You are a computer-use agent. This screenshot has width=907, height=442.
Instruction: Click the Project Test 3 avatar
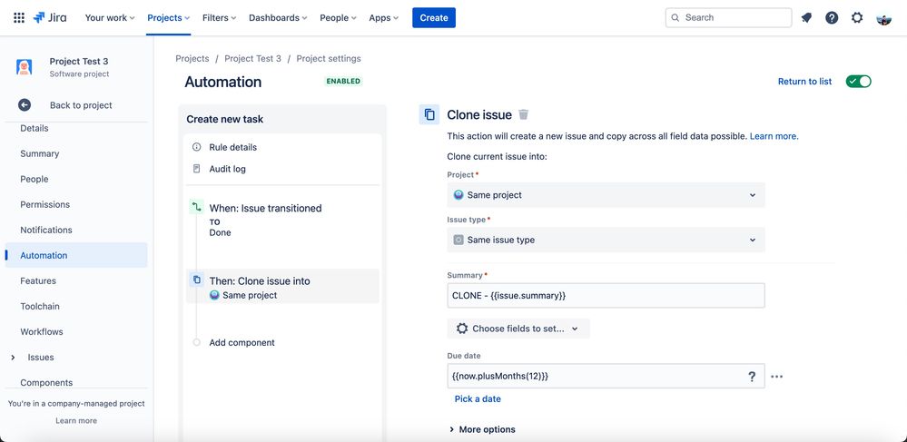25,68
